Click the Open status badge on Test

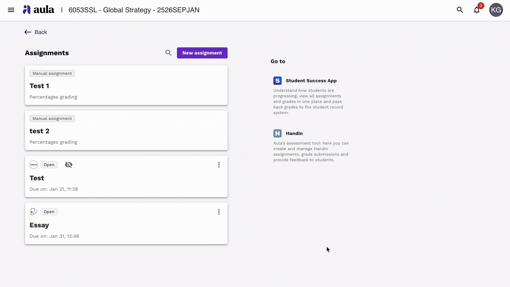[x=49, y=165]
